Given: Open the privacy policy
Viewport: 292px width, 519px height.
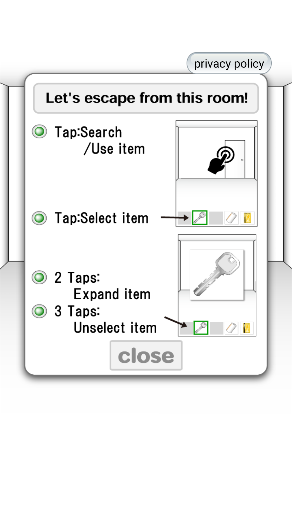Looking at the screenshot, I should (229, 64).
